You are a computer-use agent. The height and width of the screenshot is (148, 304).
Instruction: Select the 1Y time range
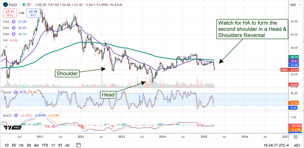pyautogui.click(x=53, y=145)
